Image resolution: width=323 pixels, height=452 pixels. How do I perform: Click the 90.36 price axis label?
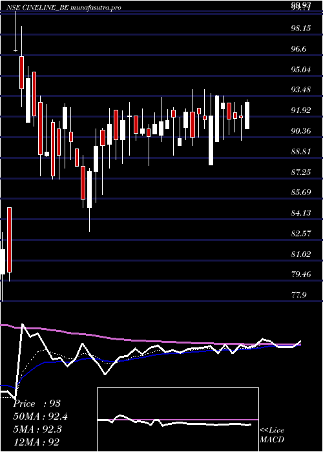(x=302, y=132)
